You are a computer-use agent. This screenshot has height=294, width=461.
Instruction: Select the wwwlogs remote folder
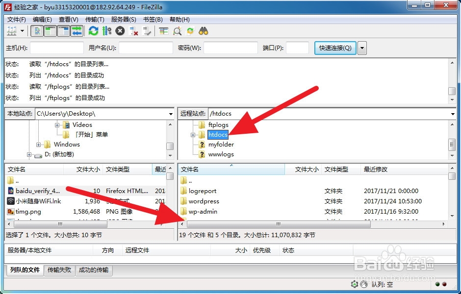pyautogui.click(x=221, y=154)
